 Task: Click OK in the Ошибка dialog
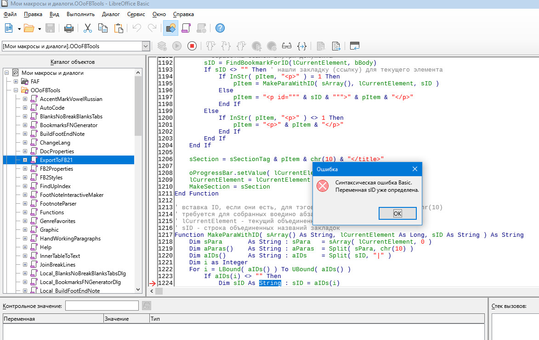(x=397, y=213)
